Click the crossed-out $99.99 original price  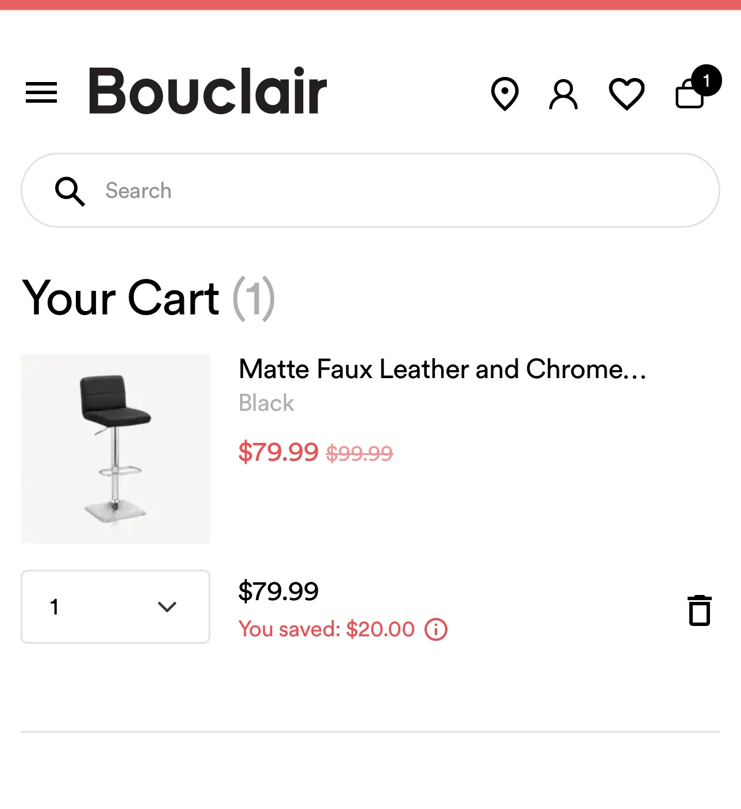[360, 454]
